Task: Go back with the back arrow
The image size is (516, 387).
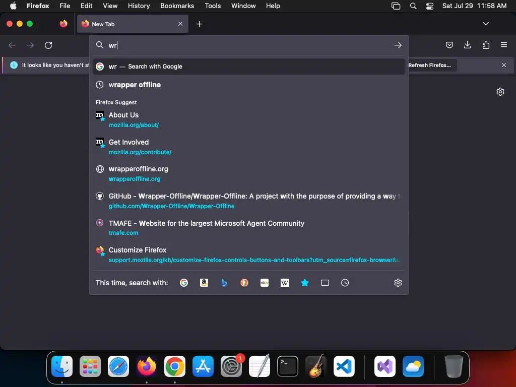Action: 12,45
